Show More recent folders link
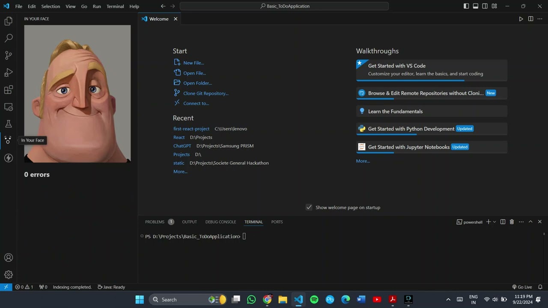Screen dimensions: 548x308 [x=180, y=172]
